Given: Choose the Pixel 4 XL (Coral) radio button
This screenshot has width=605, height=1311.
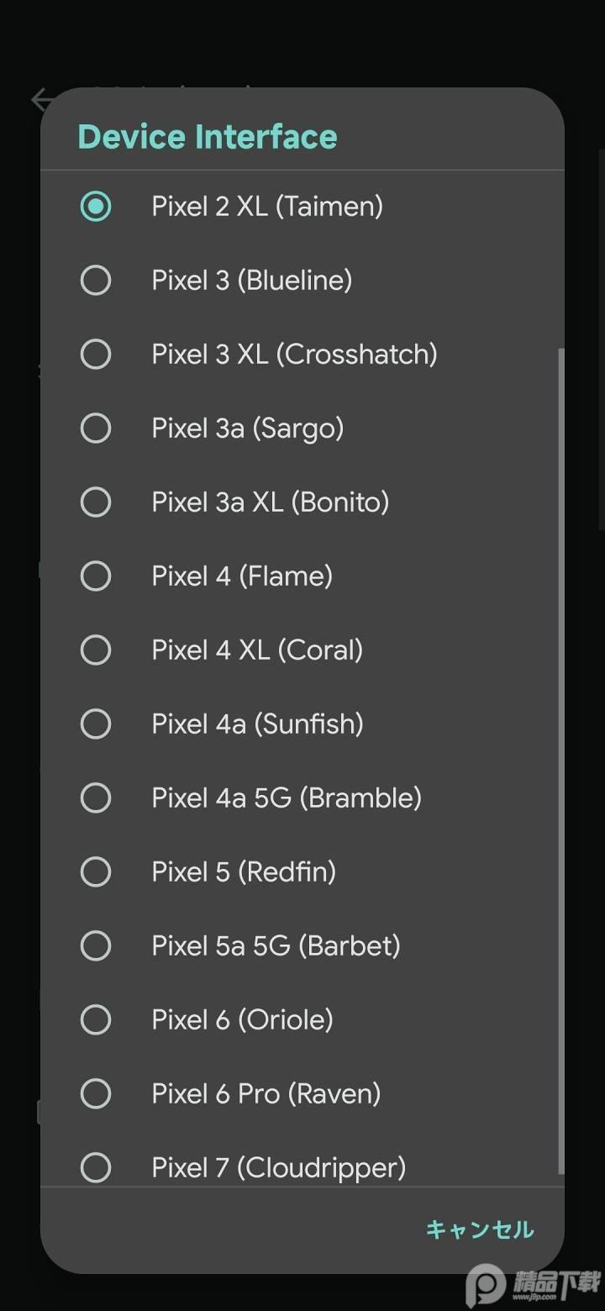Looking at the screenshot, I should click(x=95, y=650).
